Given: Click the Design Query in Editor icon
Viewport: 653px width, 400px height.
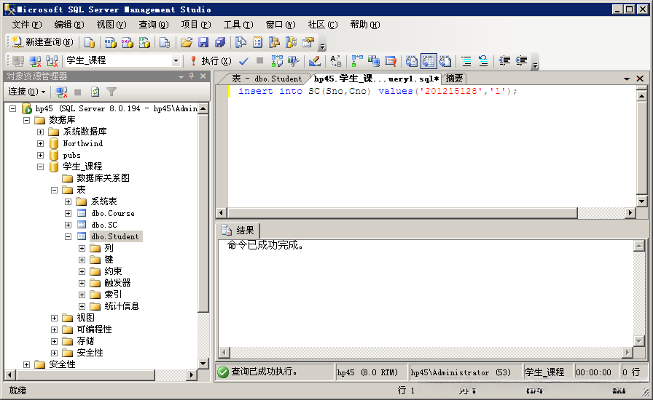Looking at the screenshot, I should tap(314, 61).
